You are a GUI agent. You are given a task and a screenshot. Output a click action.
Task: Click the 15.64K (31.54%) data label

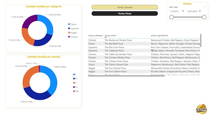coord(26,102)
